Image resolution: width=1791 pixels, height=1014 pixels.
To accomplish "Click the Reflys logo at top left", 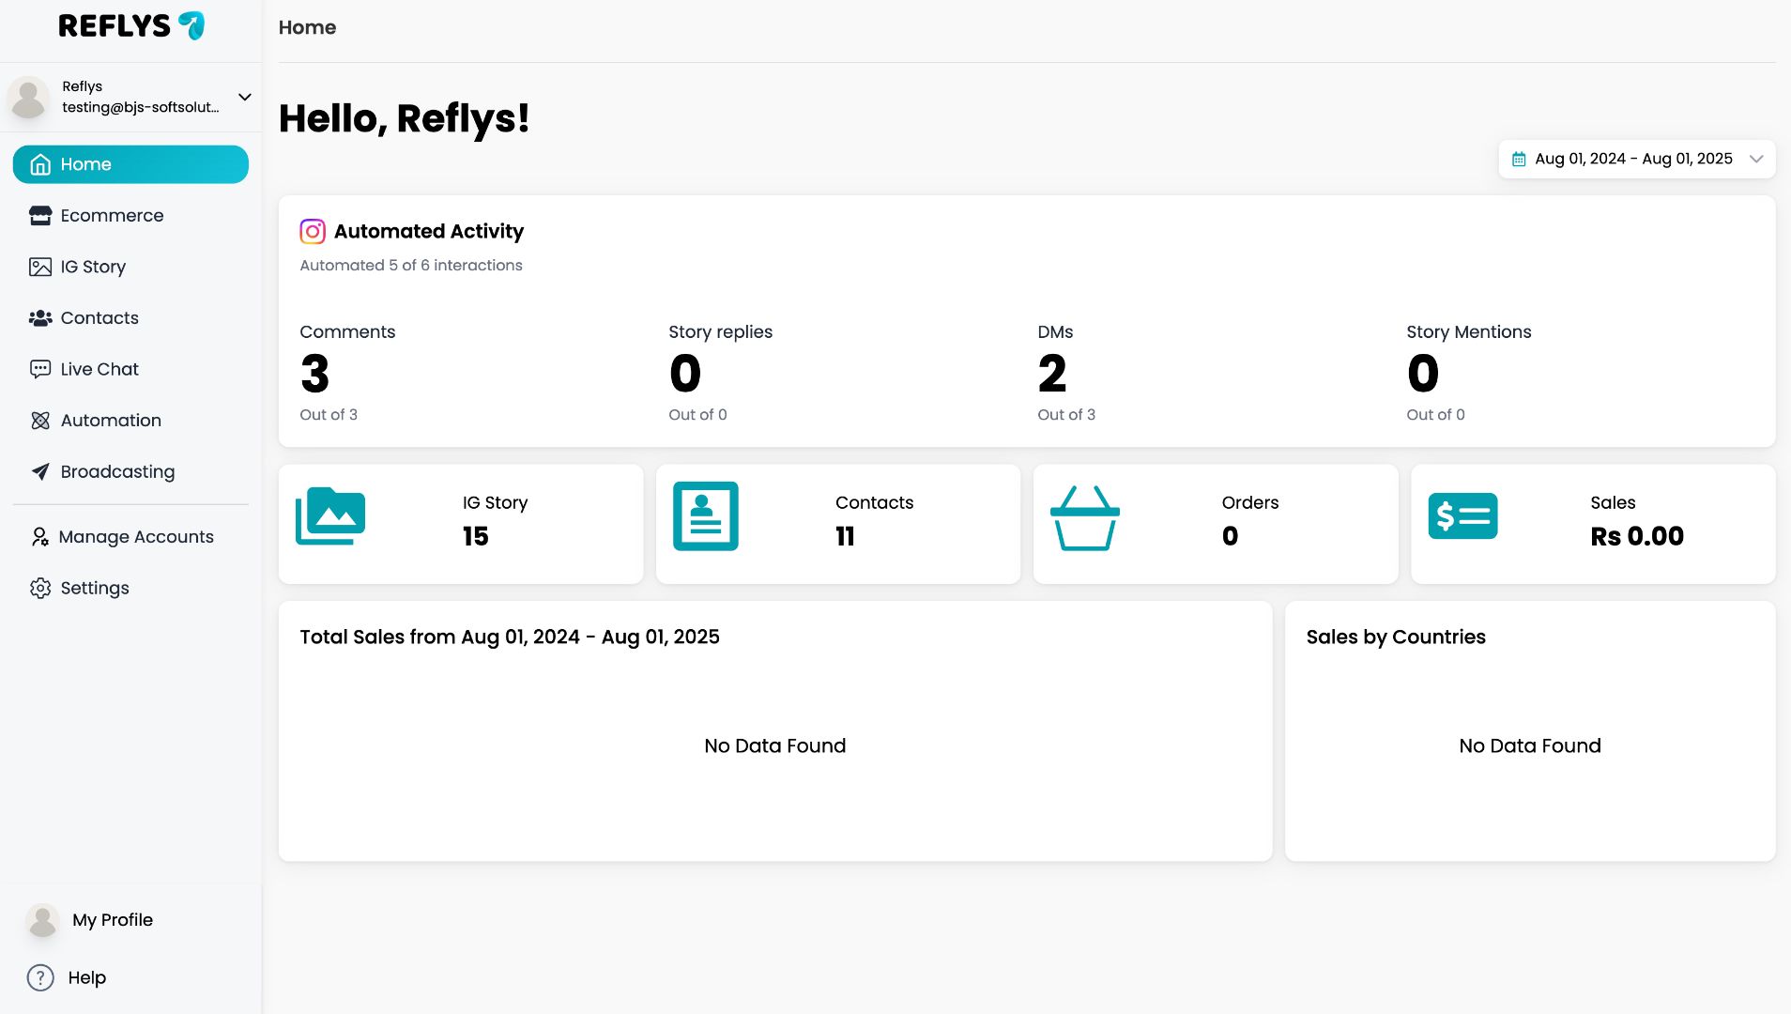I will (130, 25).
